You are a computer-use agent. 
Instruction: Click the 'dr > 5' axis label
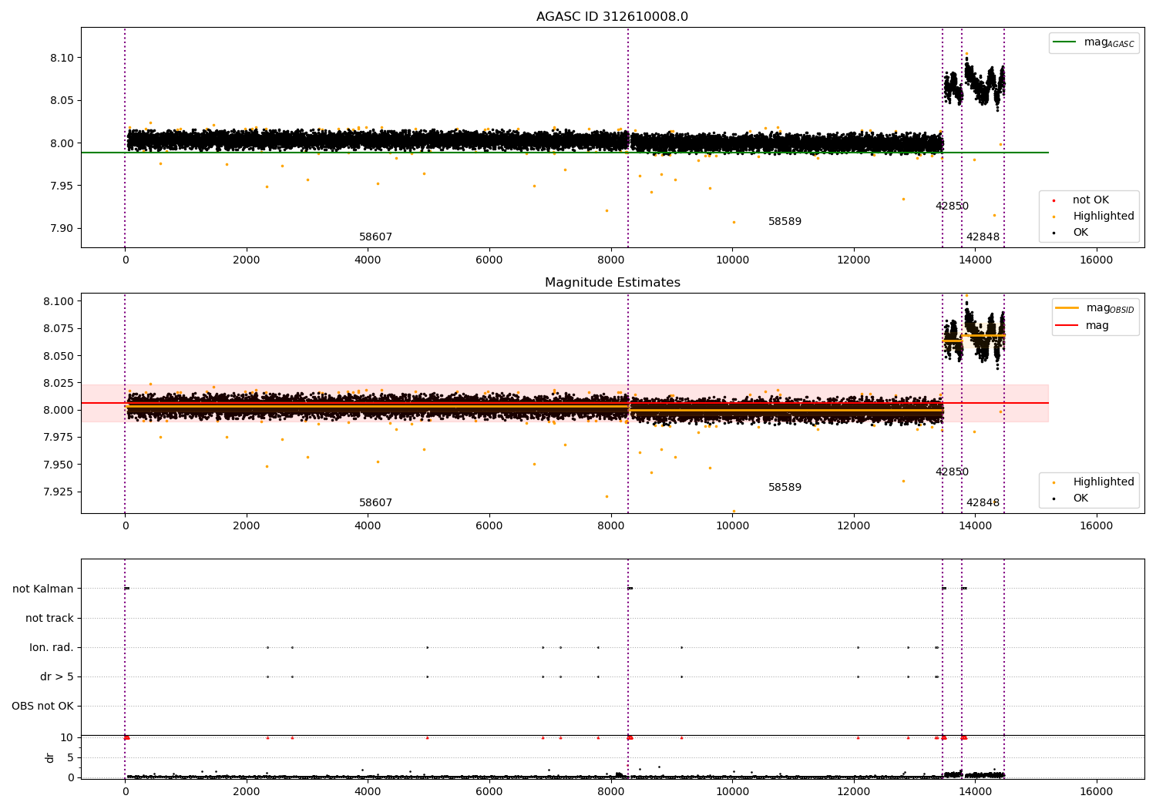click(x=57, y=676)
